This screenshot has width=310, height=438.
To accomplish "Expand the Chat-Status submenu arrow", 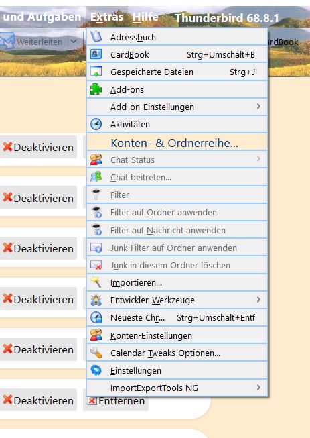I will [258, 159].
